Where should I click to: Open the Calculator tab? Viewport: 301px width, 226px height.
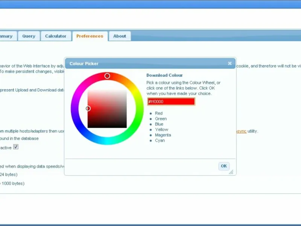click(56, 36)
